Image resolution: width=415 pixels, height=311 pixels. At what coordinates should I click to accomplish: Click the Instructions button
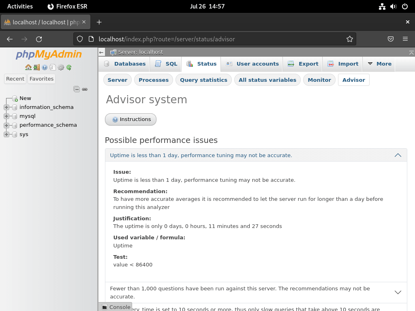130,119
